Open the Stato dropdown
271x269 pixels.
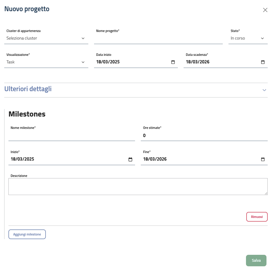(247, 38)
